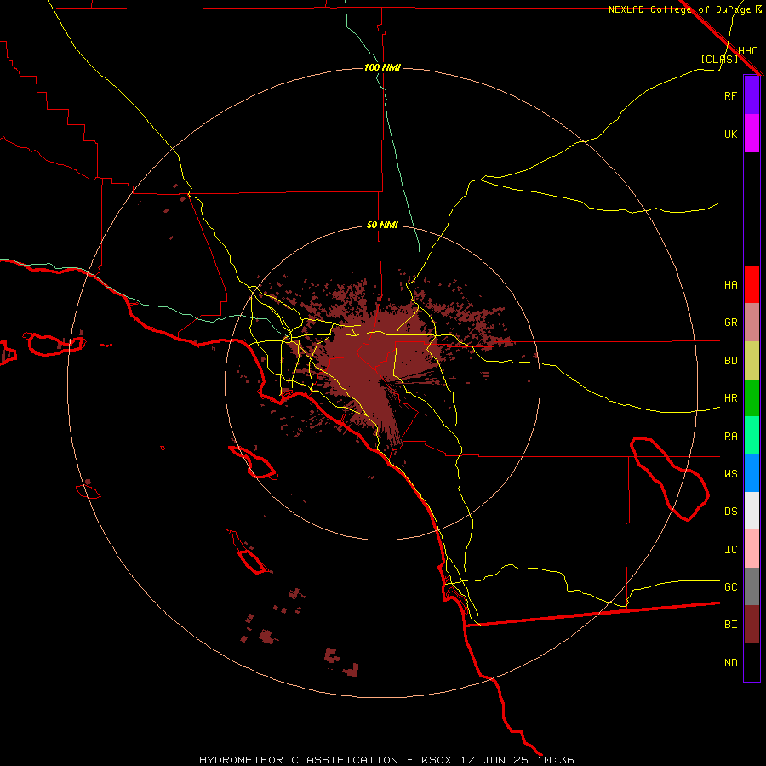The height and width of the screenshot is (766, 766).
Task: Click the RF legend label
Action: (730, 95)
